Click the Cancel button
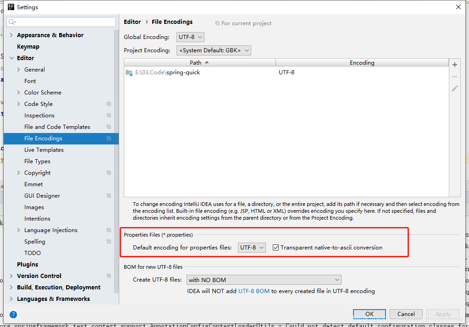 coord(406,314)
